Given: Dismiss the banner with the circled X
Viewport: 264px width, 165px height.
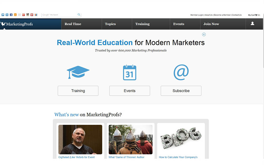Looking at the screenshot, I should 204,35.
